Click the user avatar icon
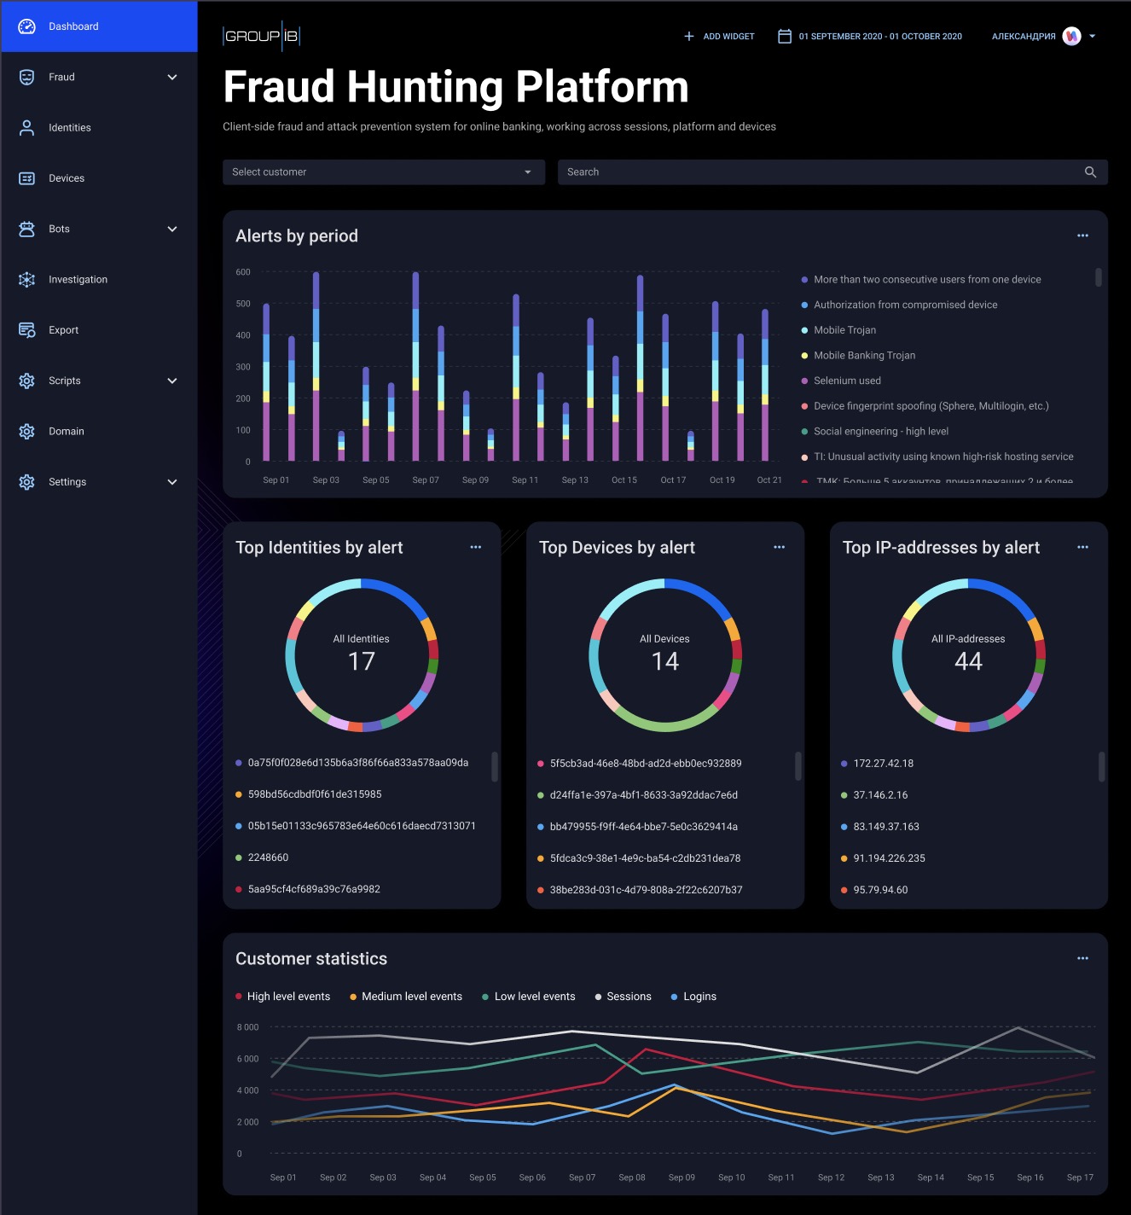 point(1072,36)
